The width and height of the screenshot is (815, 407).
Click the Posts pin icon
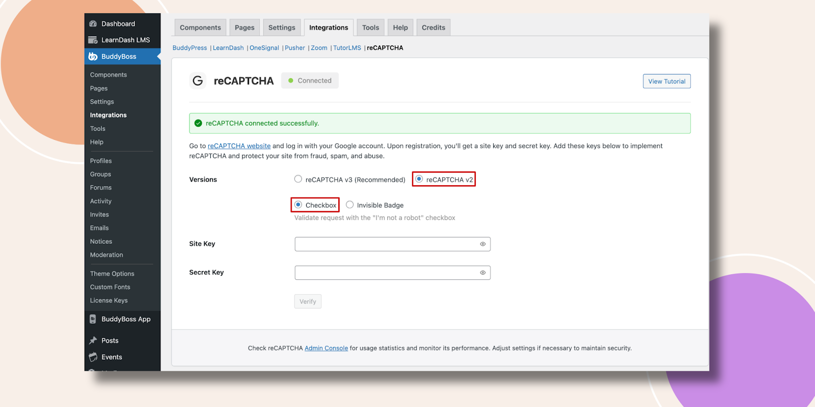click(93, 341)
